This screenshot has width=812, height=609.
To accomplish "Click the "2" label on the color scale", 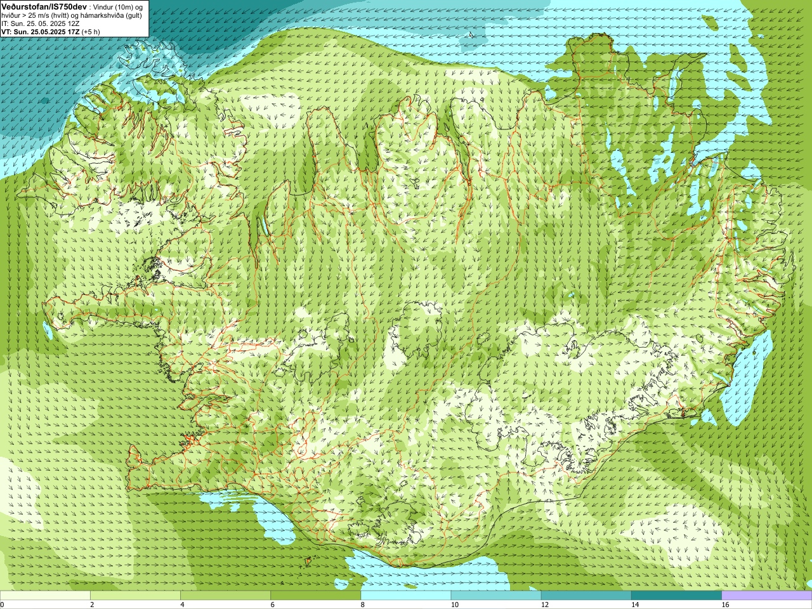I will coord(92,605).
